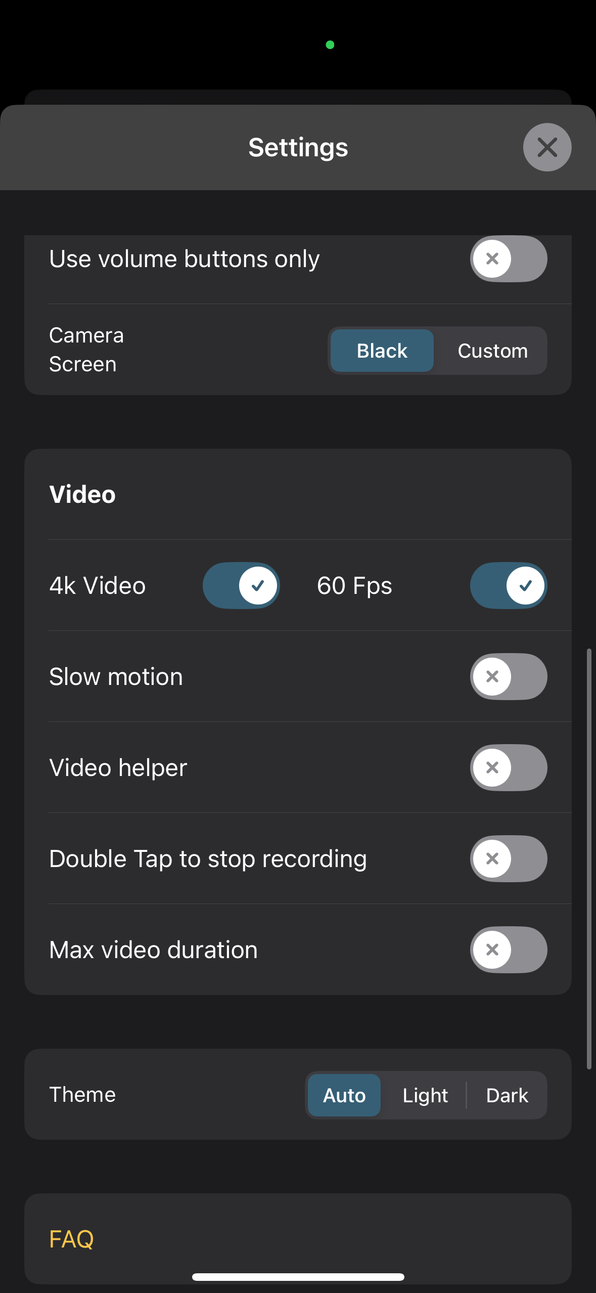
Task: Enable Slow motion toggle
Action: pyautogui.click(x=509, y=676)
